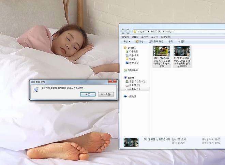225x165 pixels.
Task: Select 바탕 화면 in the navigation pane
Action: tap(134, 63)
